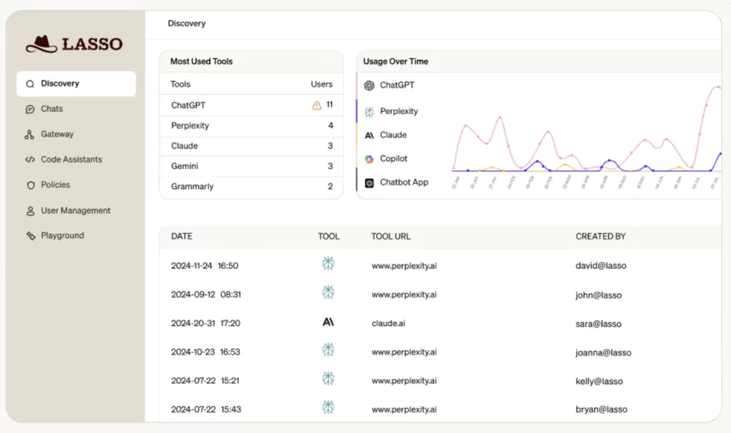Click the Discovery breadcrumb at the top
This screenshot has height=433, width=731.
pos(186,23)
